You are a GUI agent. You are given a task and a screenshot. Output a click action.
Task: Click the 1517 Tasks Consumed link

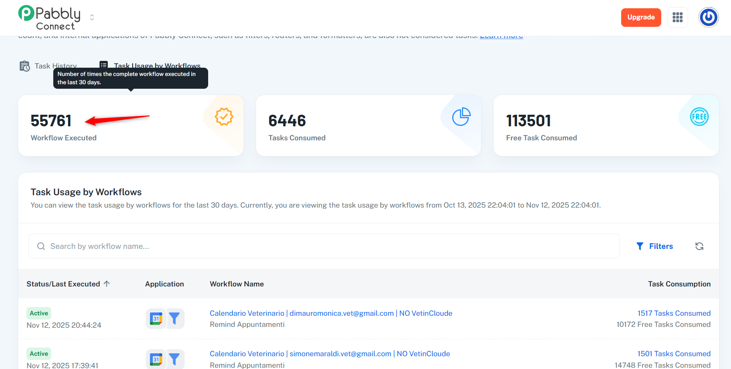(674, 313)
